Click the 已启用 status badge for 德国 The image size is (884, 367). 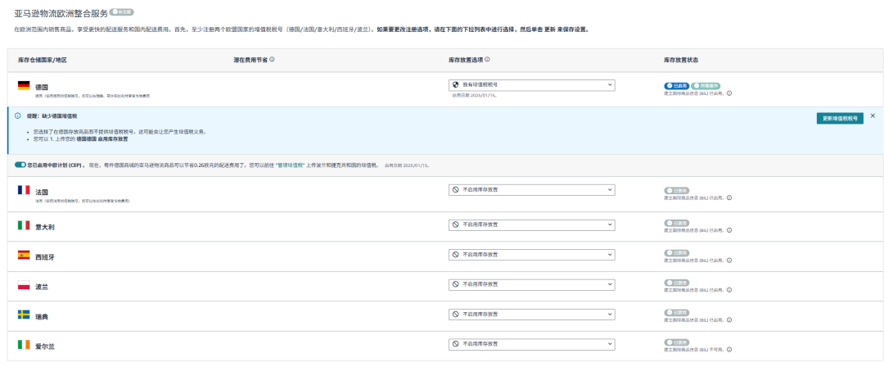[x=677, y=86]
